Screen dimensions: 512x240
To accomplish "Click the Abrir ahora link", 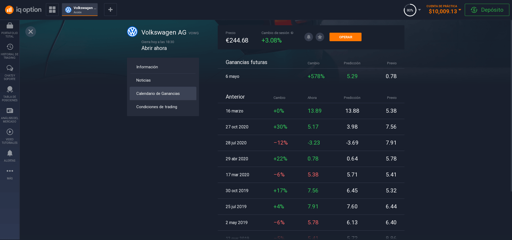I will (x=154, y=48).
